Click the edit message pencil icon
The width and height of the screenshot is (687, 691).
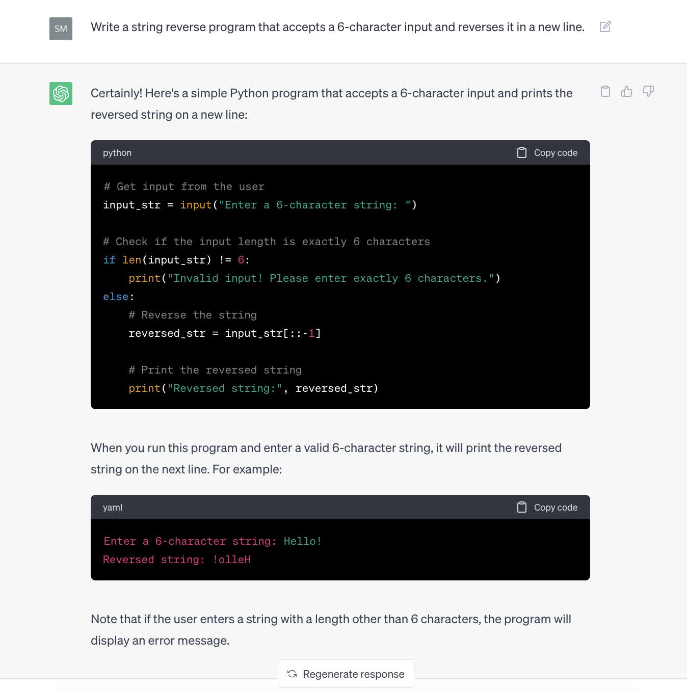pyautogui.click(x=605, y=27)
